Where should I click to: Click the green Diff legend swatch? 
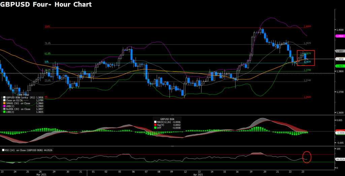[x=155, y=128]
